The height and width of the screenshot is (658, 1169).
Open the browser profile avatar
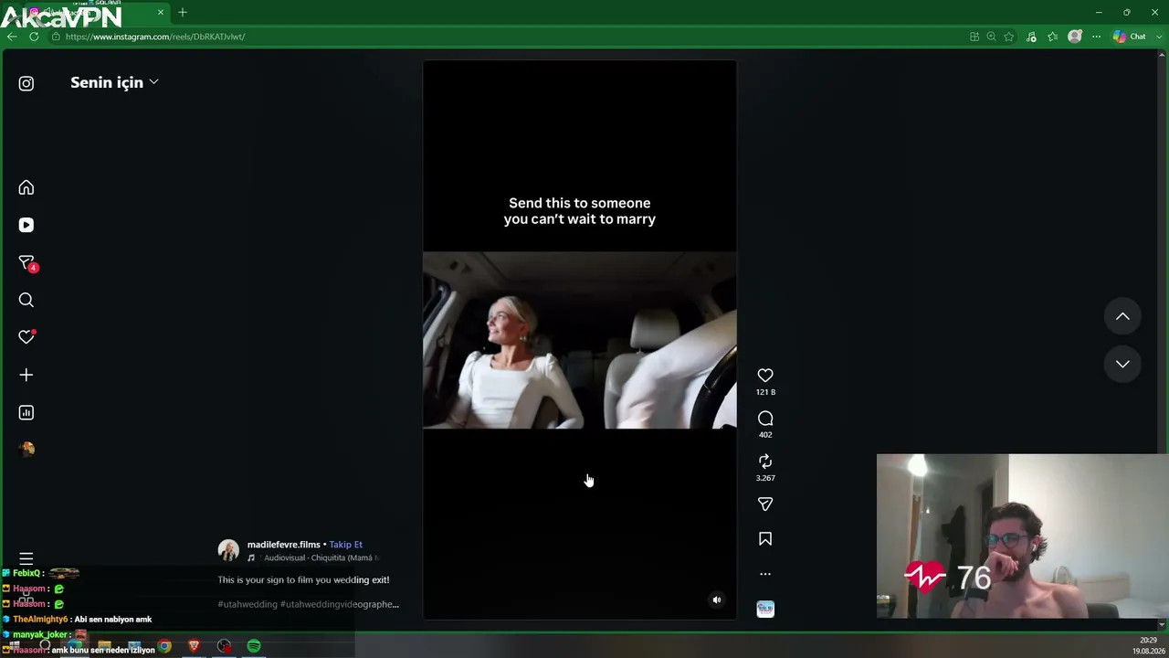click(x=1075, y=37)
